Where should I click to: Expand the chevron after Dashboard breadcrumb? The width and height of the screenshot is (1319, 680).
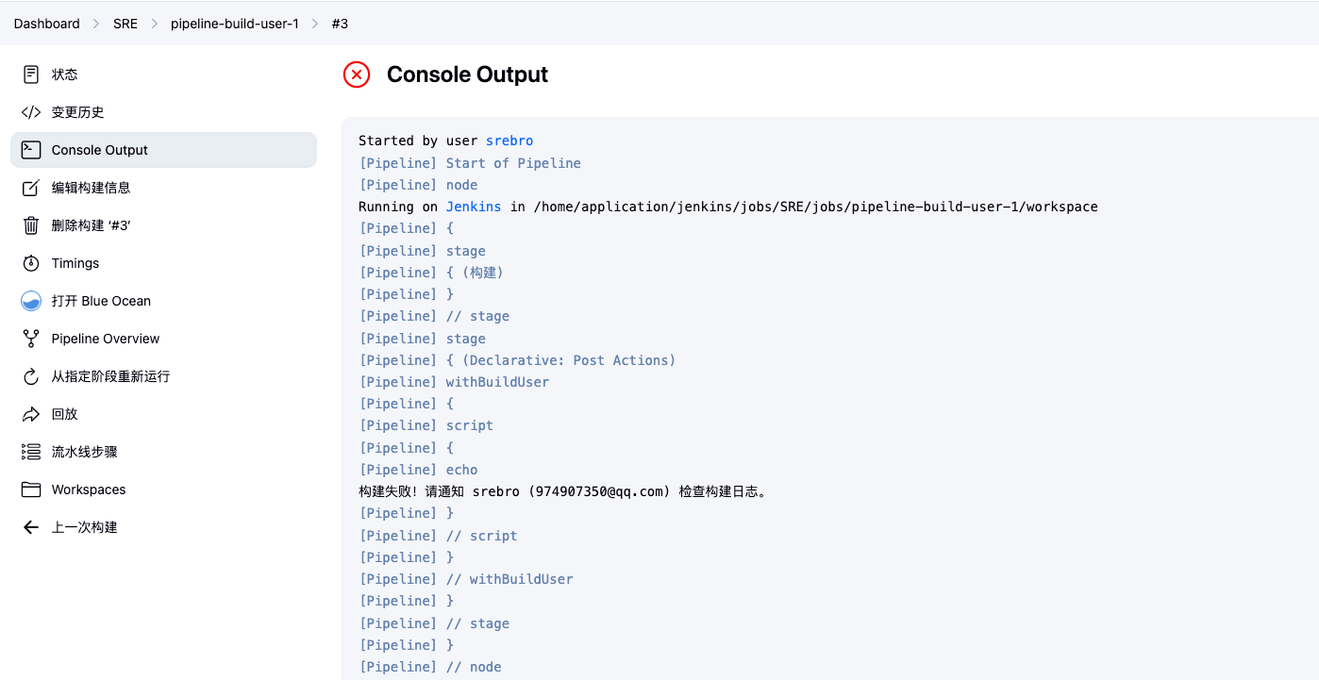(96, 24)
